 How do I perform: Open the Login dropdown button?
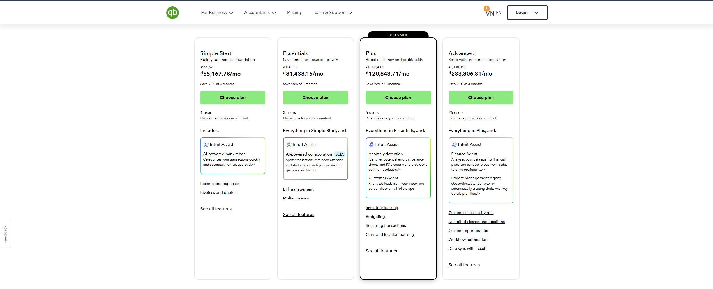point(527,13)
